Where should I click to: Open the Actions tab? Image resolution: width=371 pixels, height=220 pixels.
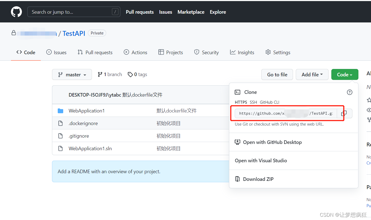click(135, 52)
